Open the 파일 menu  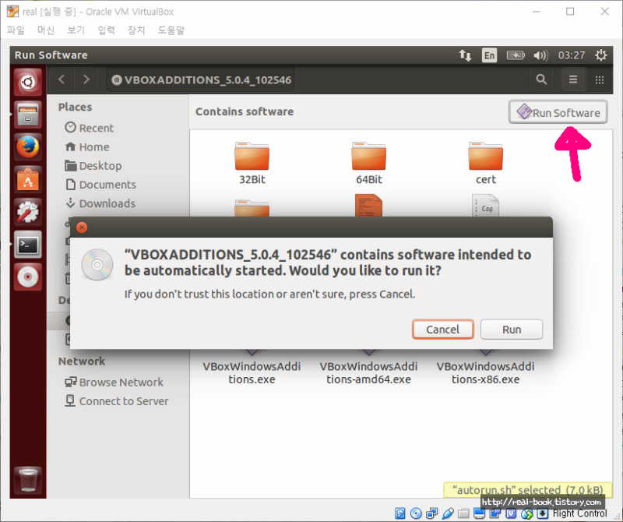[x=16, y=30]
